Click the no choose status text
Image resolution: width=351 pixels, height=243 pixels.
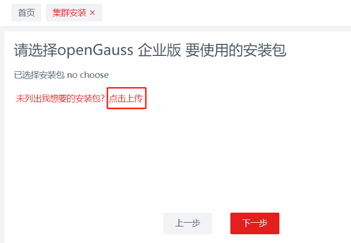click(88, 75)
